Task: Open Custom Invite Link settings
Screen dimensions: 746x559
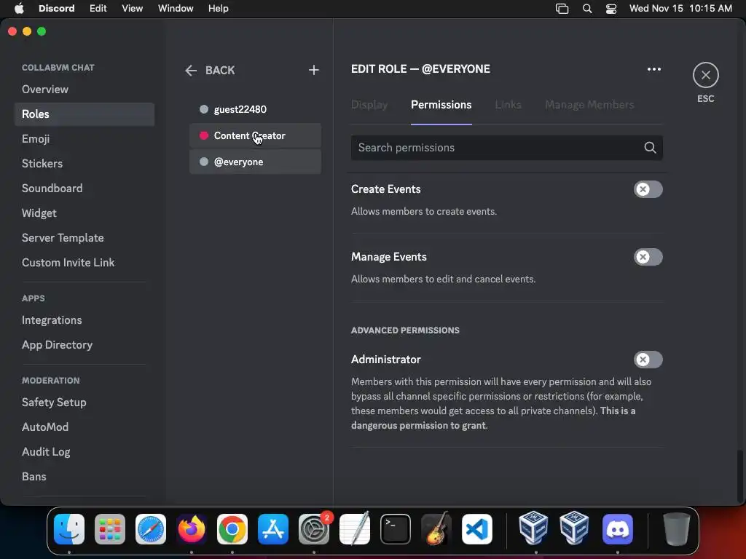Action: point(85,262)
